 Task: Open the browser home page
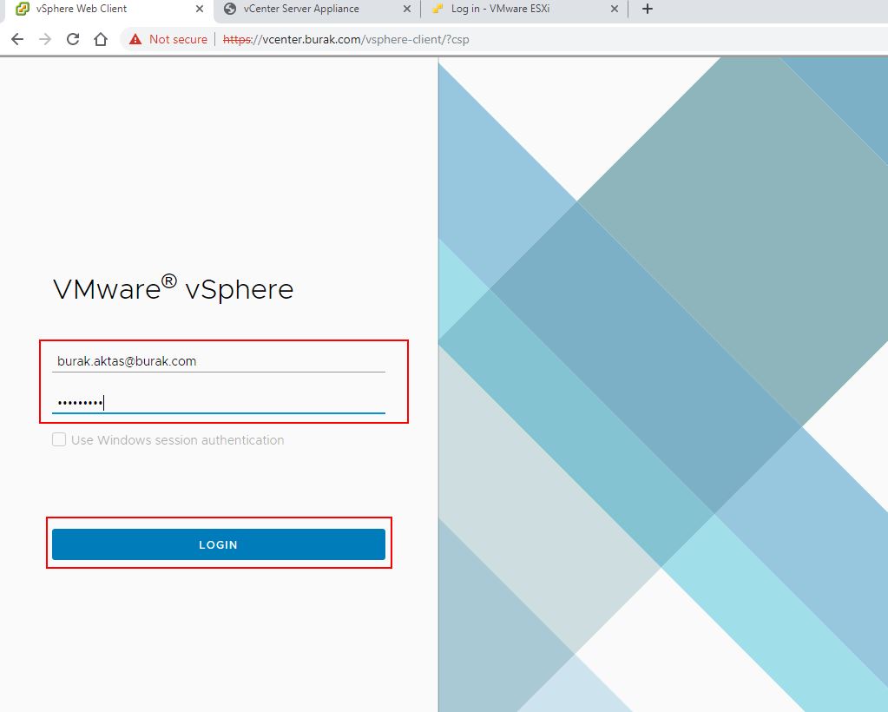[101, 39]
